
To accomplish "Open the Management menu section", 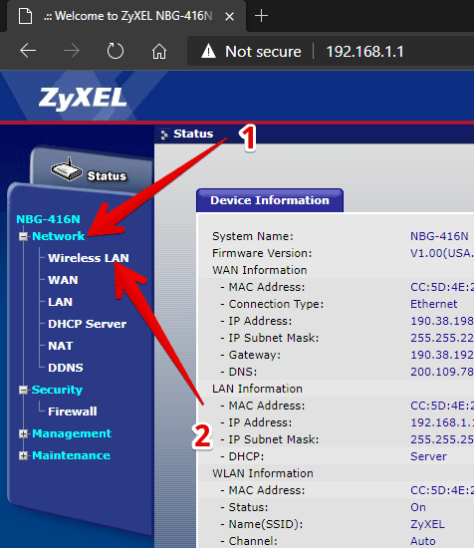I will (72, 433).
